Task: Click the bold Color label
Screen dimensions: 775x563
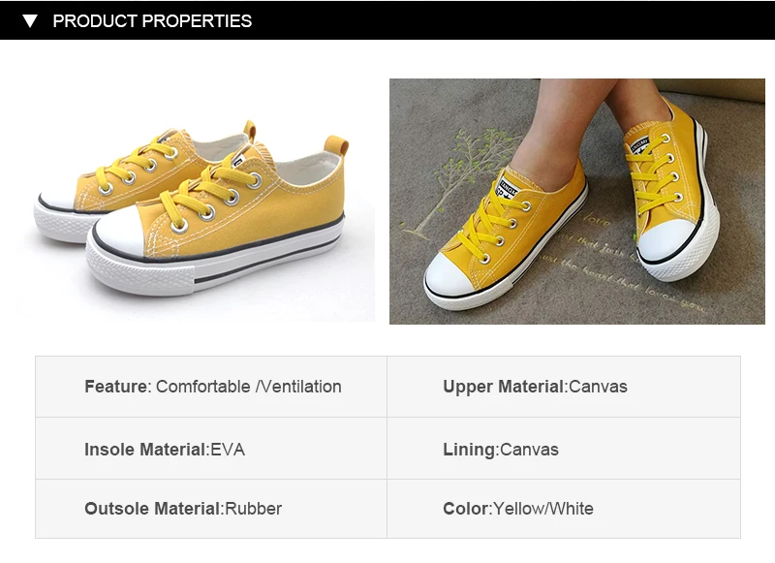Action: tap(465, 509)
